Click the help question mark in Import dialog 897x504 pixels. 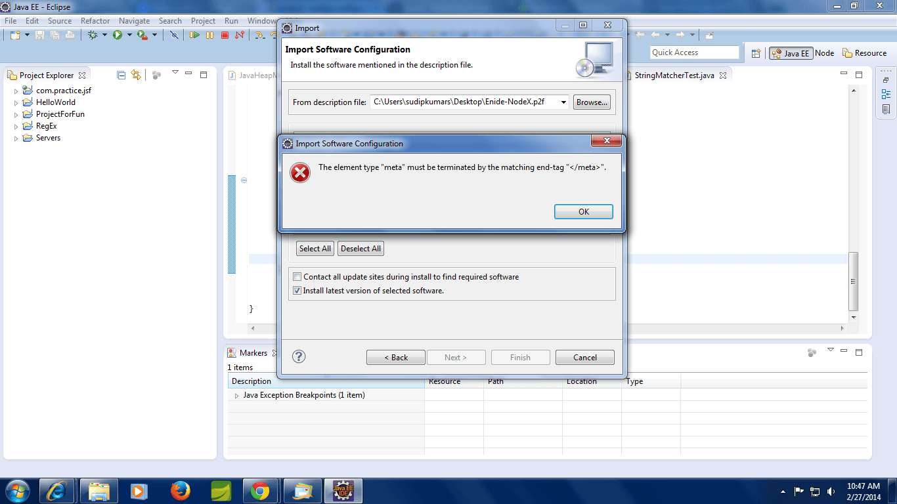click(299, 356)
